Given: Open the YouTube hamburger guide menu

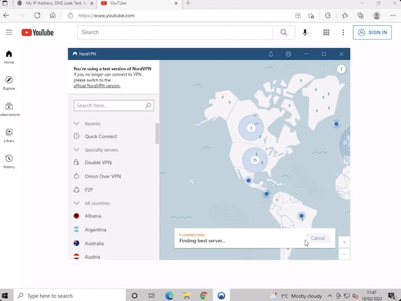Looking at the screenshot, I should [x=9, y=32].
